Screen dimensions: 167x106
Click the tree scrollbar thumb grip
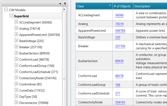pos(64,79)
